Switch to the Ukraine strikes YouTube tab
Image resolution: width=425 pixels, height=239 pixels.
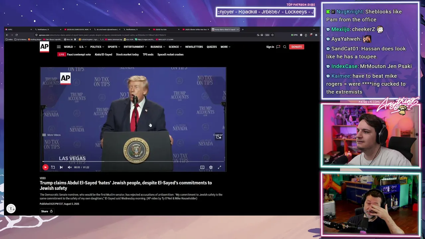pos(195,30)
